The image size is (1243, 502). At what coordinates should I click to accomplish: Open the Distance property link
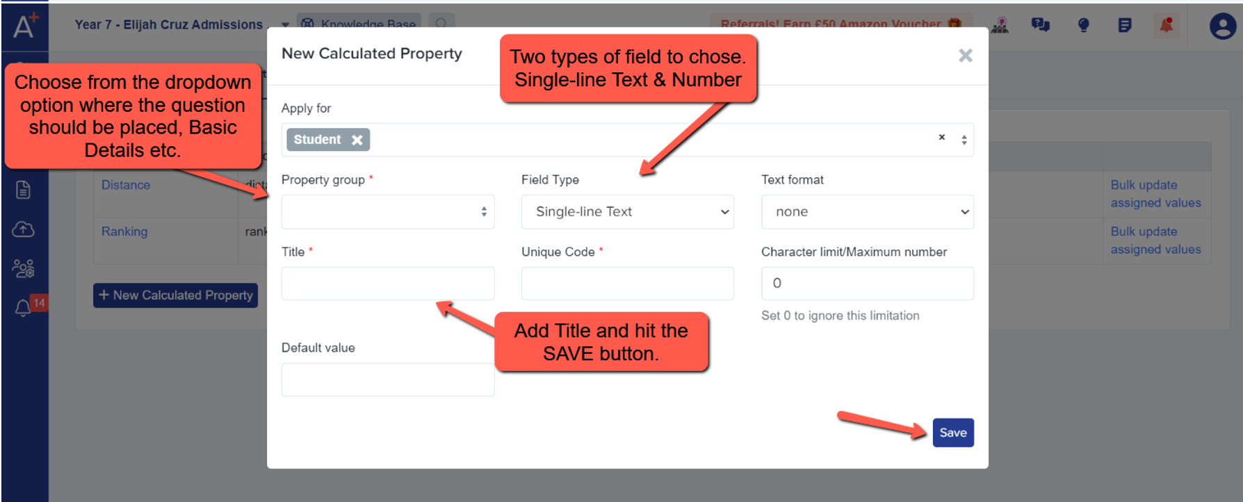click(126, 185)
